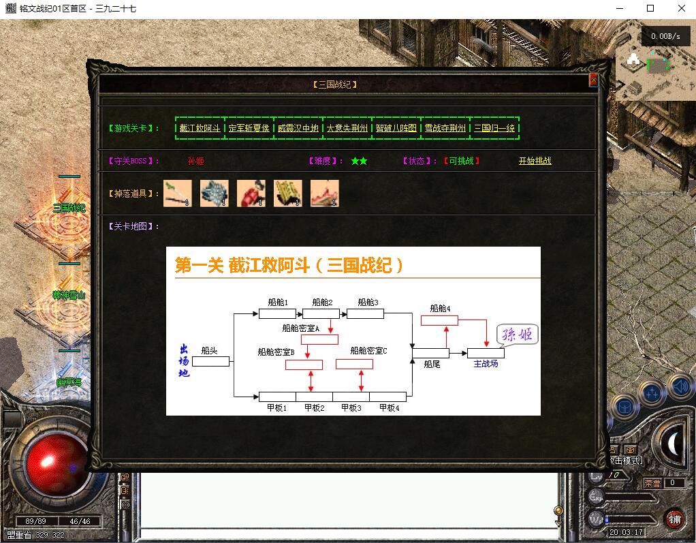Click the second drop item (armor) icon

(x=215, y=193)
